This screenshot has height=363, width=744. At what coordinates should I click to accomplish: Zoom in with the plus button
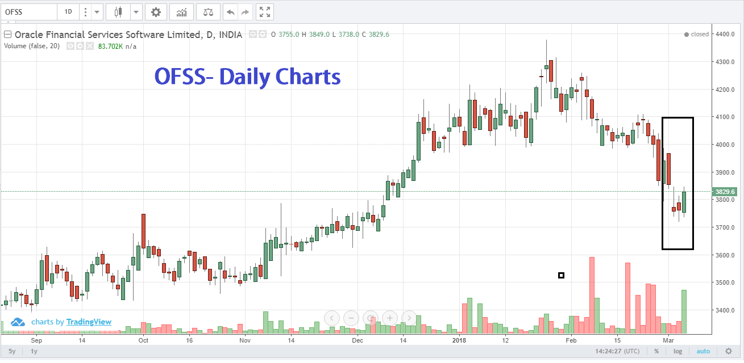pyautogui.click(x=390, y=318)
